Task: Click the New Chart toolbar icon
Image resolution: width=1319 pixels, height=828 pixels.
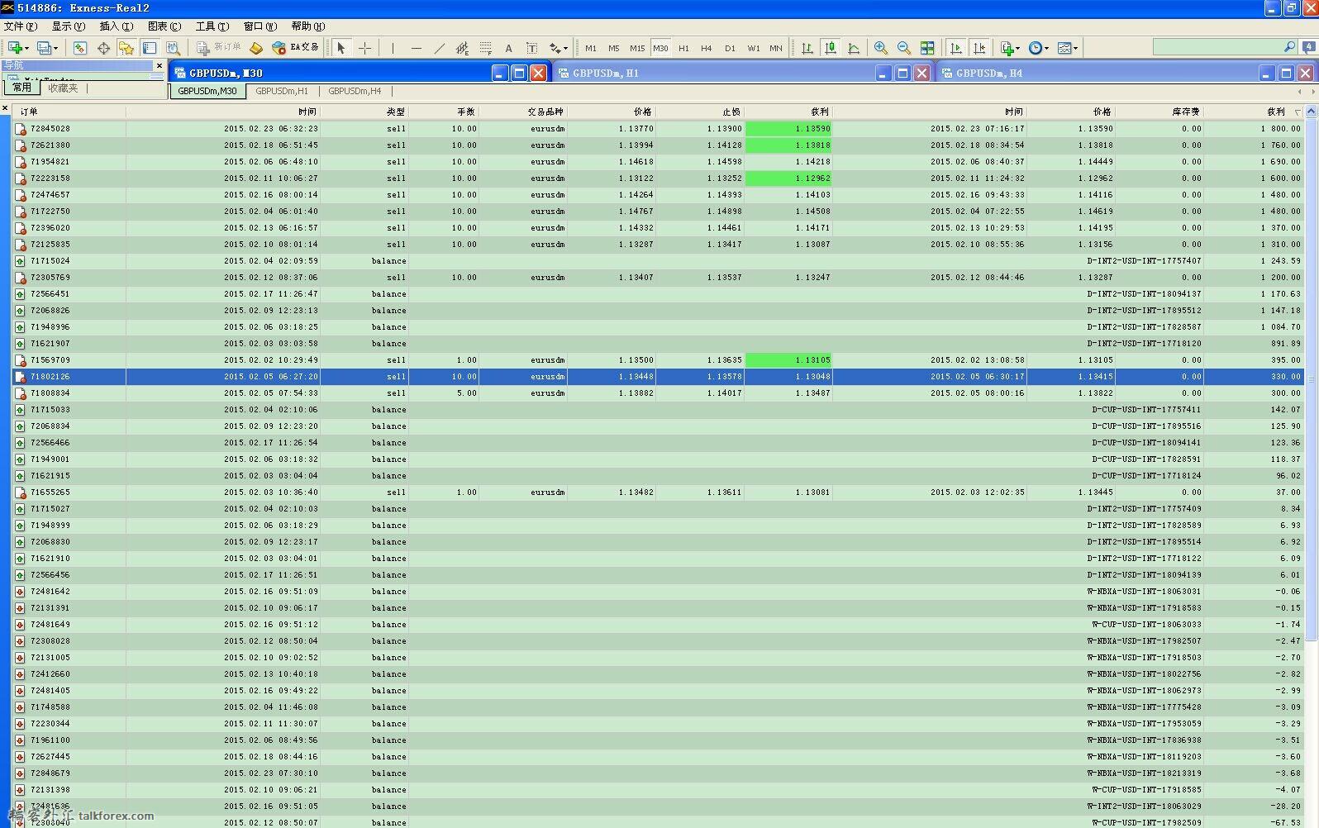Action: coord(14,48)
